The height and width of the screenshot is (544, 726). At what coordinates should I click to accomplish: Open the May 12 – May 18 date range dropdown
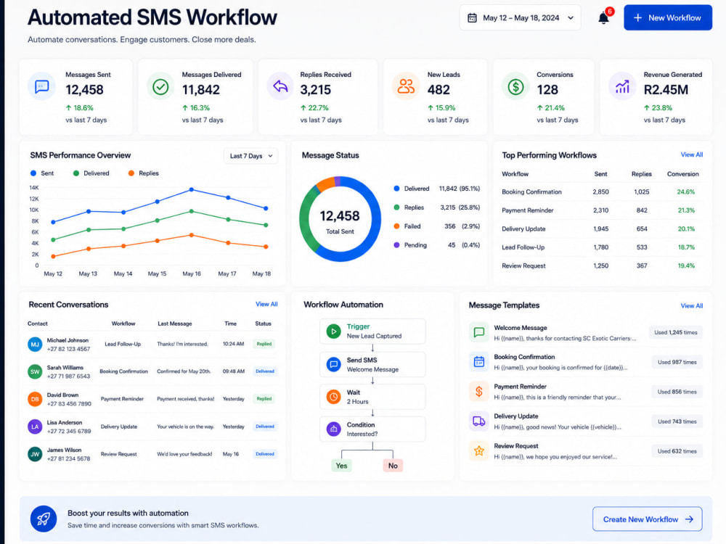coord(520,18)
